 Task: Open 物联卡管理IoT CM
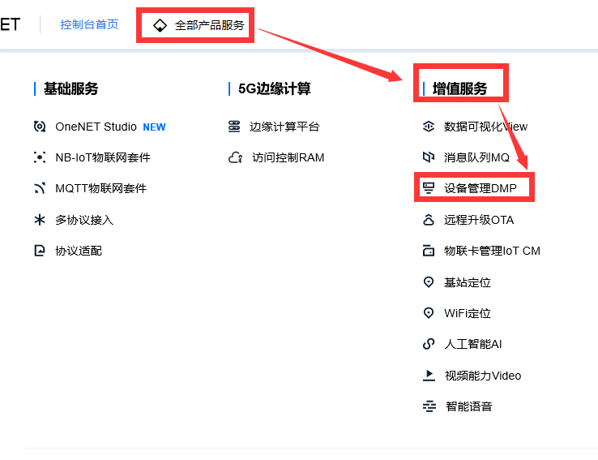click(493, 251)
